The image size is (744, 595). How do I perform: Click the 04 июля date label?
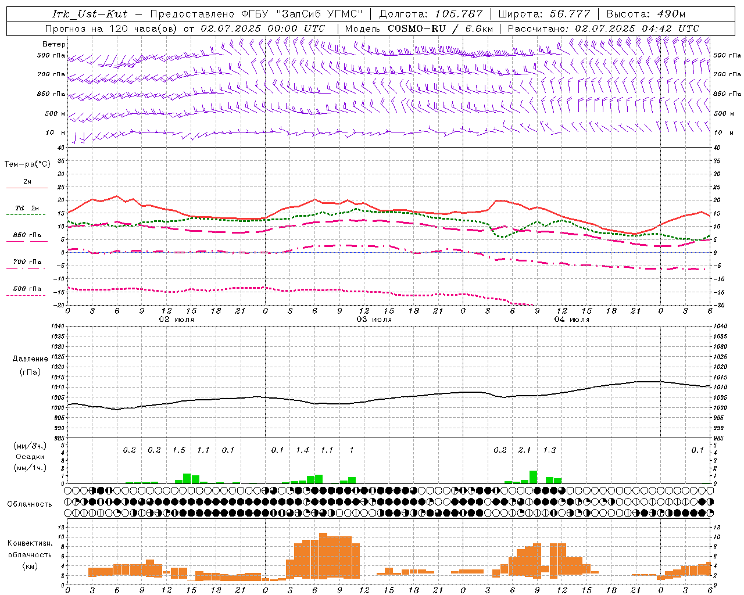point(572,320)
